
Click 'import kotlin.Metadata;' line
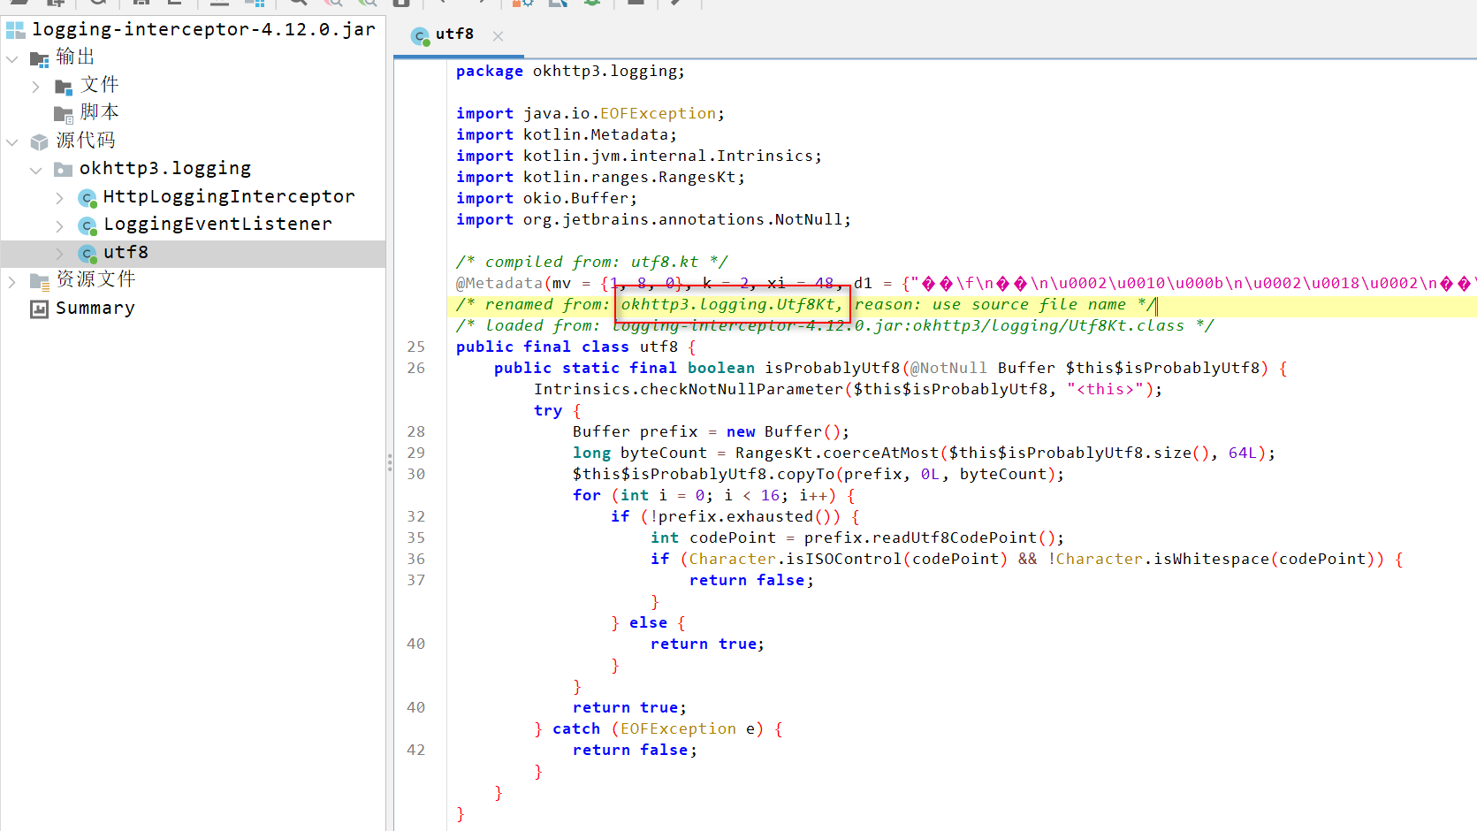point(566,134)
